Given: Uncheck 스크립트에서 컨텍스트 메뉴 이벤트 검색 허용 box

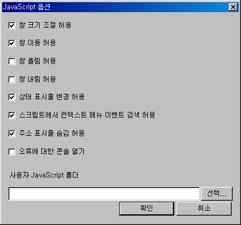Looking at the screenshot, I should tap(12, 115).
